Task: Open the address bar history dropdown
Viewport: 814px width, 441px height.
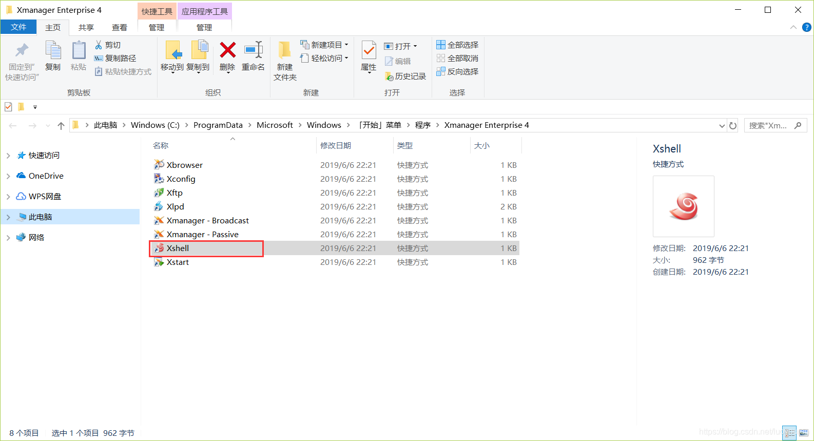Action: 722,126
